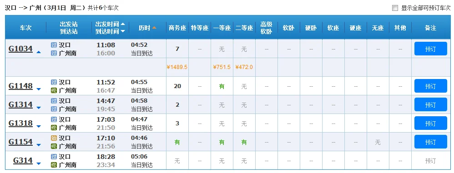Click the 终 terminus icon in G314 row
Viewport: 454px width, 173px height.
point(54,165)
